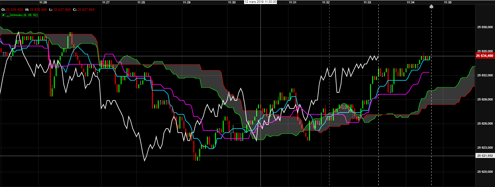Click the 11:31 time axis label
This screenshot has width=495, height=187.
coord(293,2)
